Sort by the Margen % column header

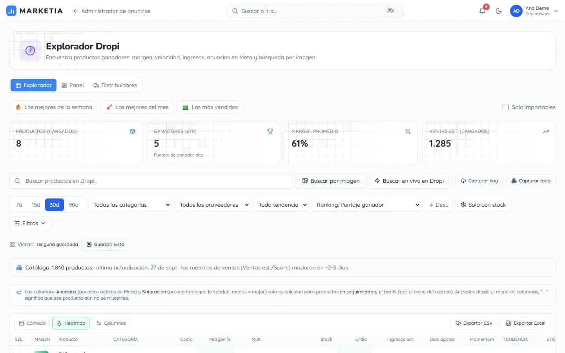point(220,339)
